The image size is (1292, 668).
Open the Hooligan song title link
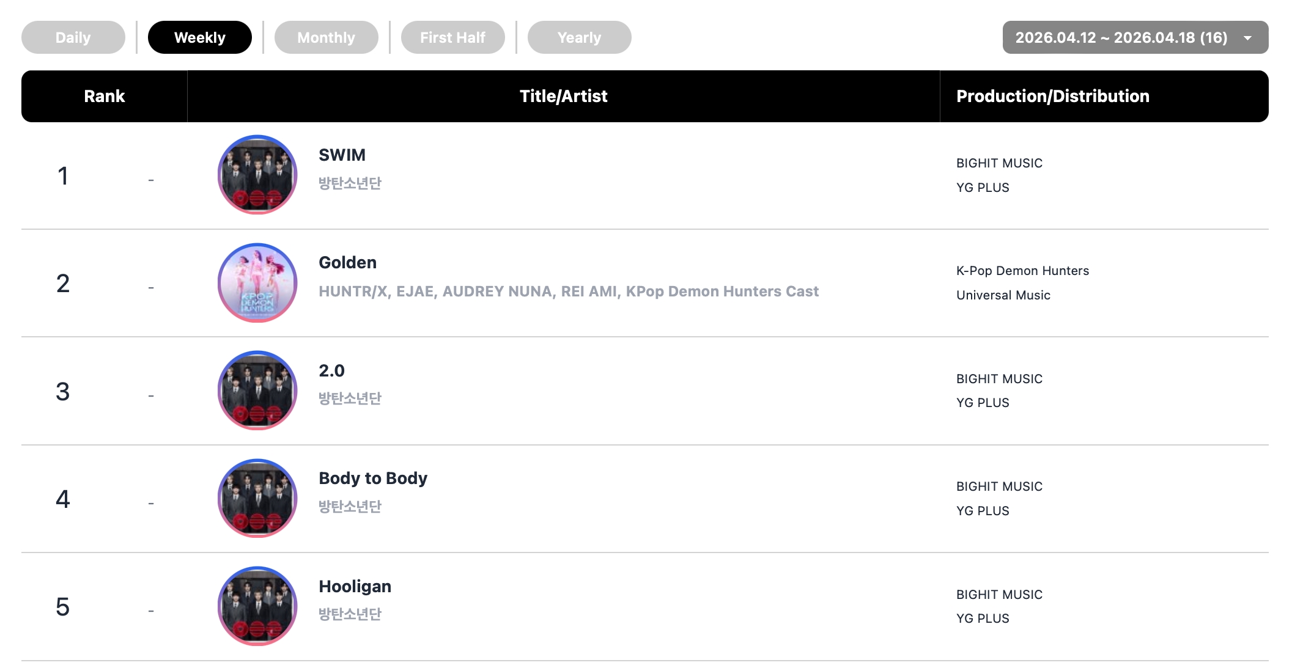[355, 587]
